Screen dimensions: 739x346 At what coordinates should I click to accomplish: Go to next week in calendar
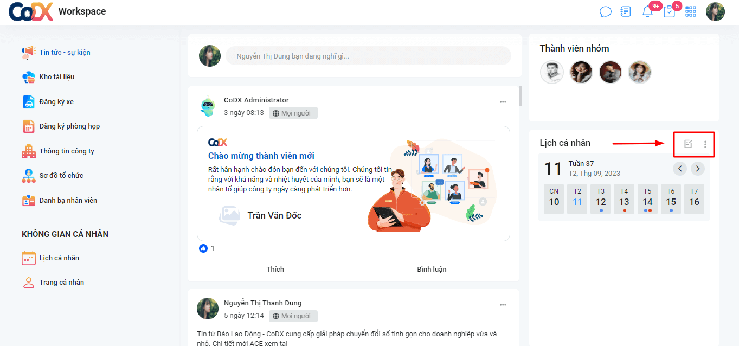[698, 169]
